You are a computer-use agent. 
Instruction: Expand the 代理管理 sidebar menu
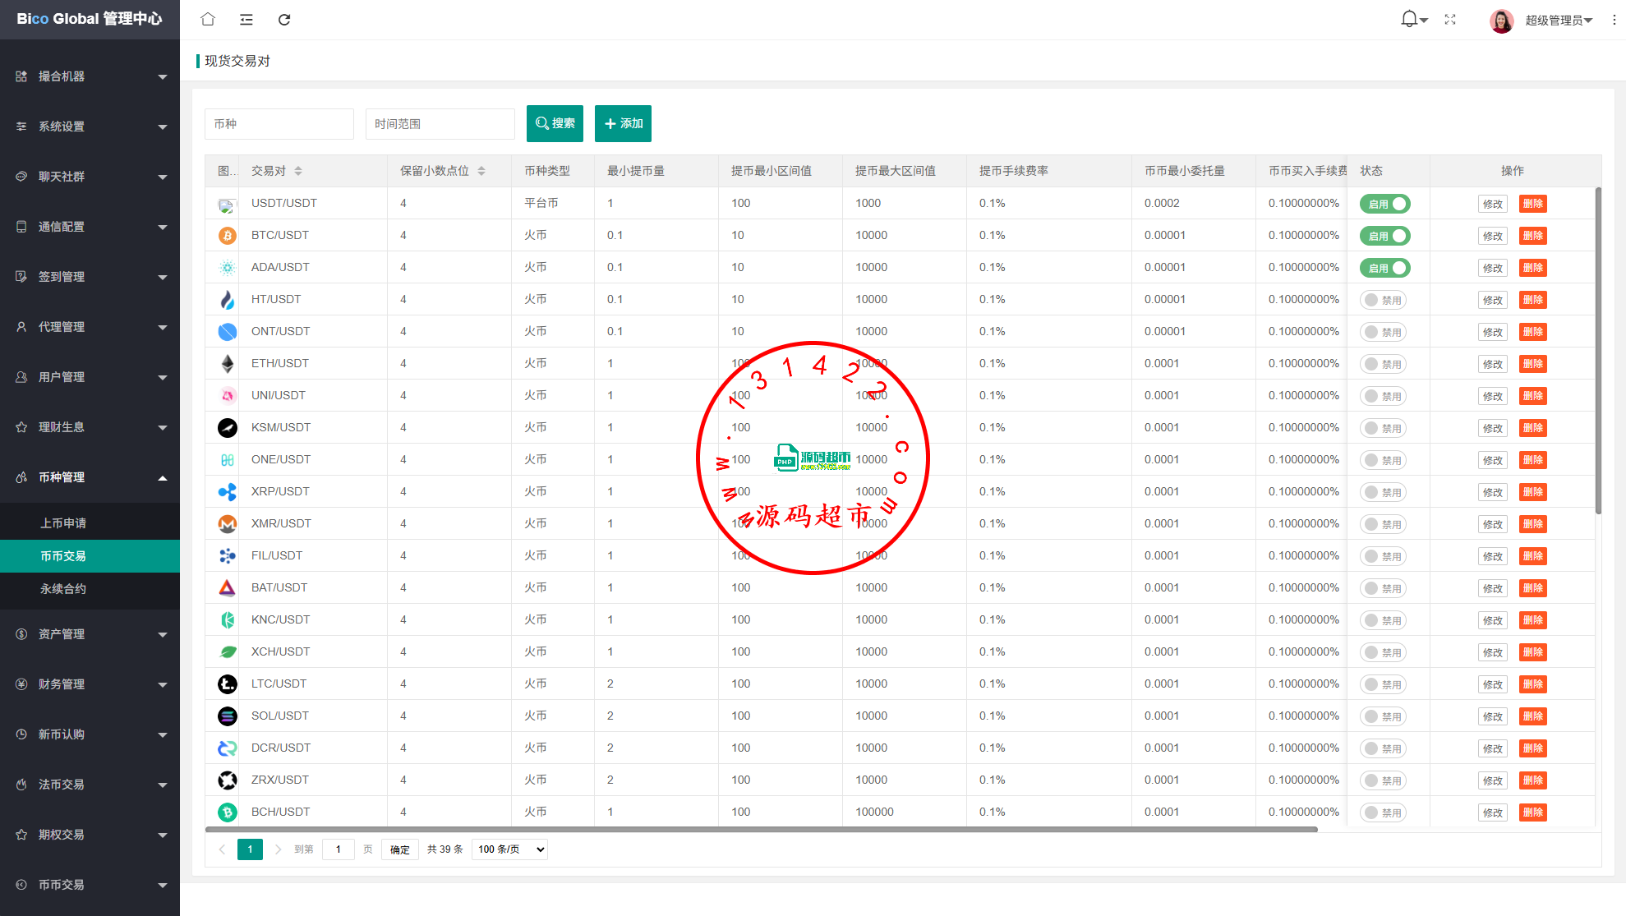(90, 327)
